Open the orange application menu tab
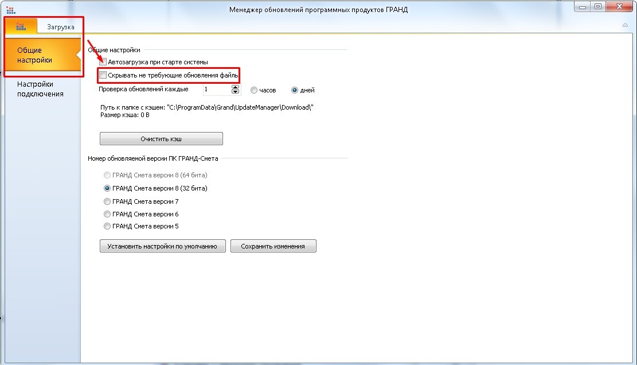 (x=21, y=26)
